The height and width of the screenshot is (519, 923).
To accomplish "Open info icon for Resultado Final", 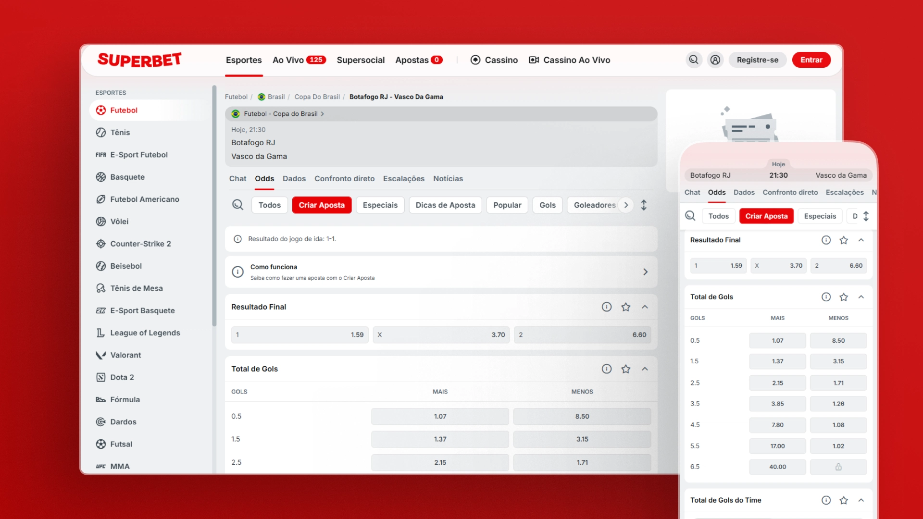I will pyautogui.click(x=607, y=307).
